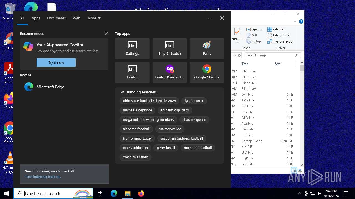Screen dimensions: 355x199
Task: Open File Explorer from taskbar
Action: (x=127, y=193)
